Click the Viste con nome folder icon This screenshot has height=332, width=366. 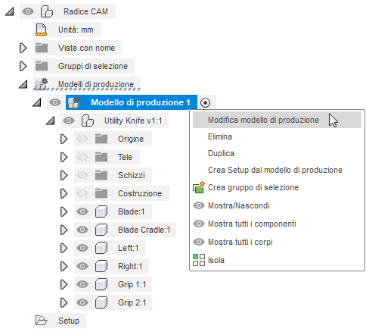click(x=42, y=48)
